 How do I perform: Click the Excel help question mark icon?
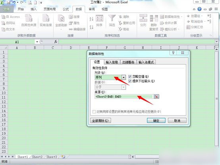pyautogui.click(x=199, y=9)
